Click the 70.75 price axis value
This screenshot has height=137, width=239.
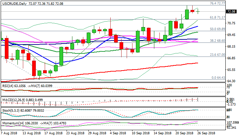point(231,23)
